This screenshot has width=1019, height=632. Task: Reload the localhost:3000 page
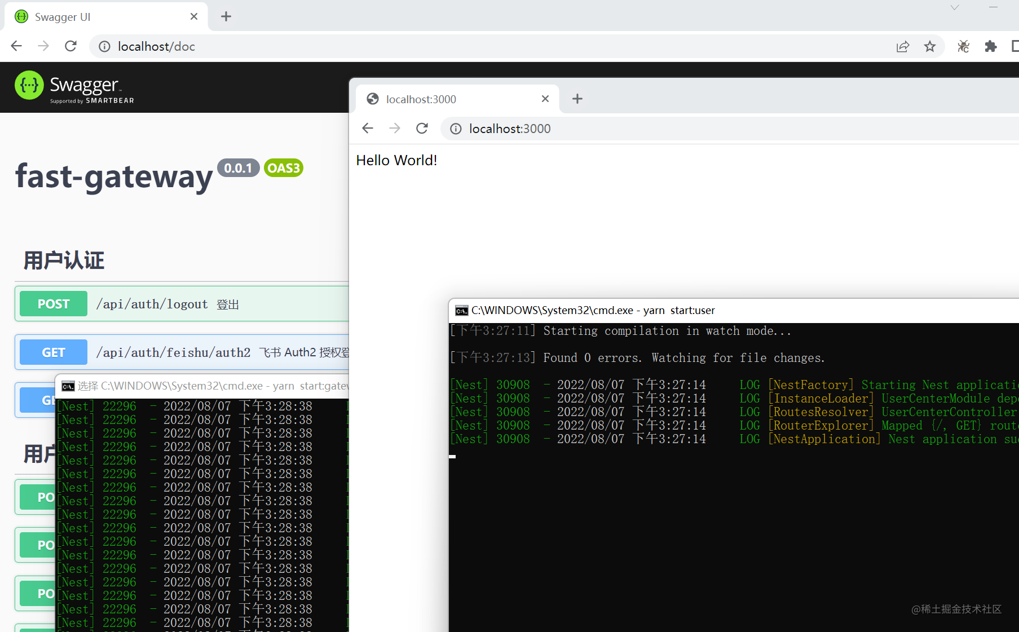pyautogui.click(x=422, y=129)
